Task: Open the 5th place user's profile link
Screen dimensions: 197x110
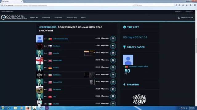Action: (56, 68)
